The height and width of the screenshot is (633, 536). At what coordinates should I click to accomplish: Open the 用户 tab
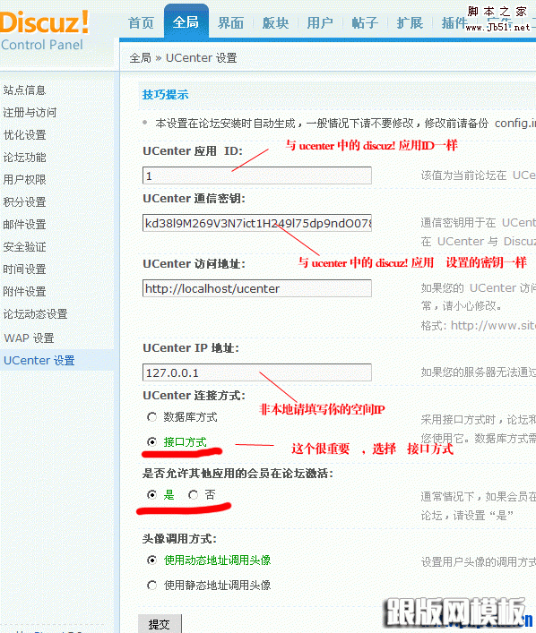(320, 23)
